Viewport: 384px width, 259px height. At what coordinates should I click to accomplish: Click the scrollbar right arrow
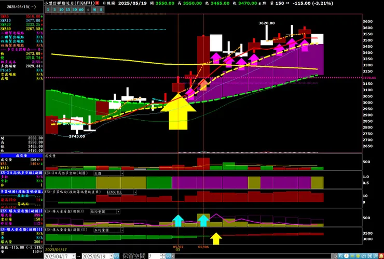coord(336,256)
